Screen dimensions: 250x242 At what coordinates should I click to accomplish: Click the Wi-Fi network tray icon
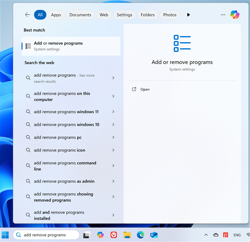click(248, 235)
